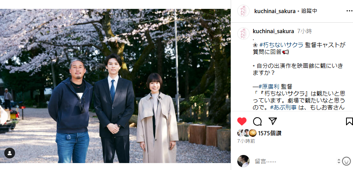Image resolution: width=353 pixels, height=170 pixels.
Task: Open kuchinai_sakura avatar beside caption
Action: pyautogui.click(x=243, y=34)
